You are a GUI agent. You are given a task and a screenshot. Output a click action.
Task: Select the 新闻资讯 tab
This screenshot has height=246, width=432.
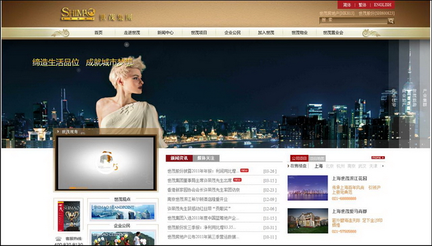[x=179, y=158]
